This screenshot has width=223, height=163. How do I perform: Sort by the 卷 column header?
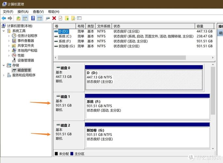click(64, 26)
